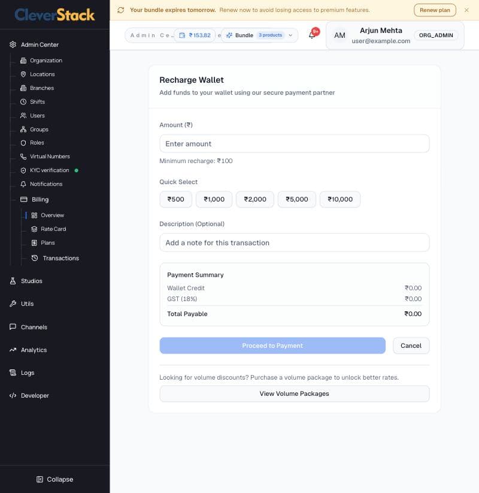Select ₹1,000 quick amount
Image resolution: width=479 pixels, height=493 pixels.
click(214, 199)
